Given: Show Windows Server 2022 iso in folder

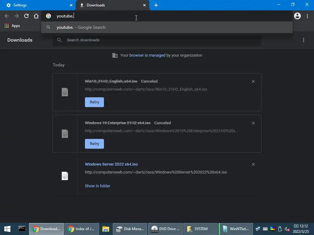Looking at the screenshot, I should click(97, 186).
